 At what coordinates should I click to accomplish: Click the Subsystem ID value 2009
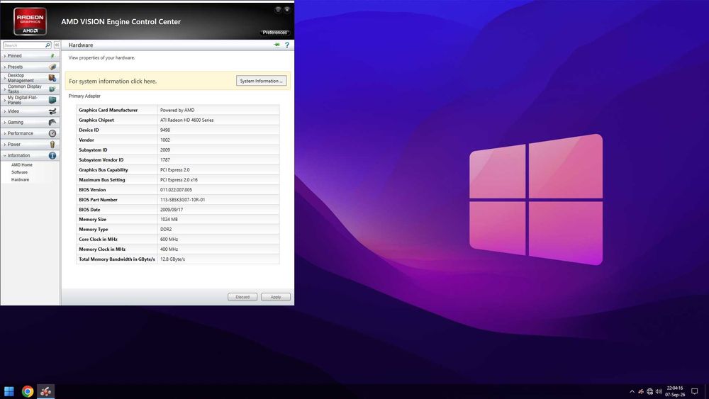point(165,150)
